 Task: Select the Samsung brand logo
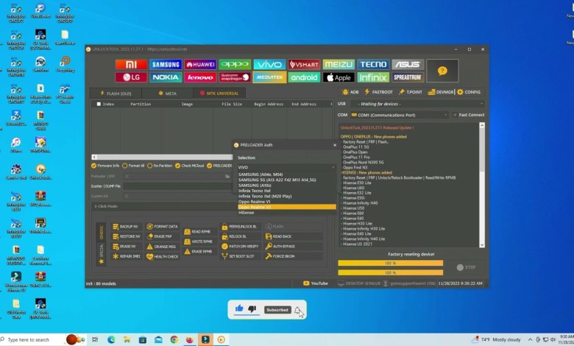tap(166, 65)
